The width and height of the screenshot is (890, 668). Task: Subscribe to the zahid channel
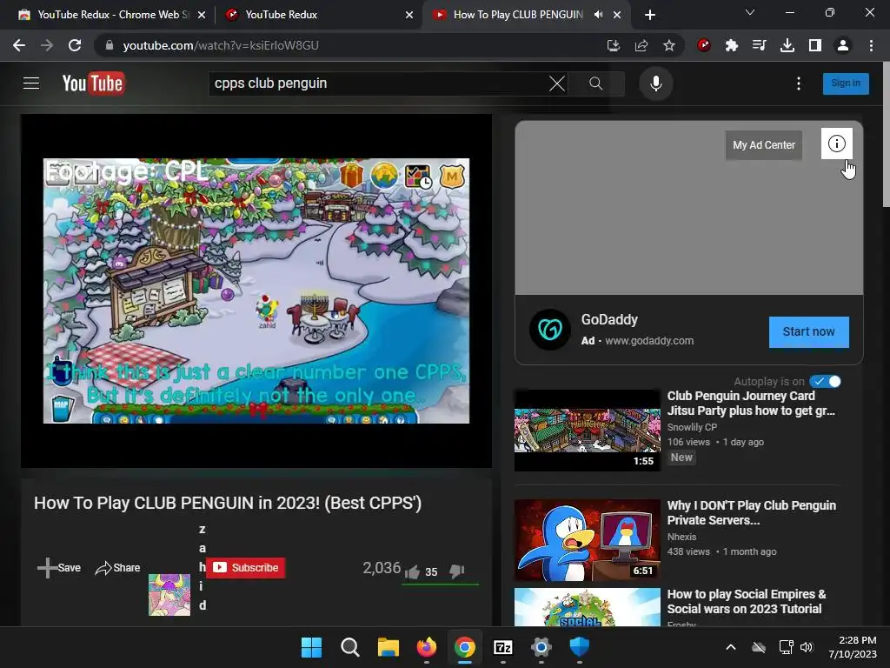246,567
